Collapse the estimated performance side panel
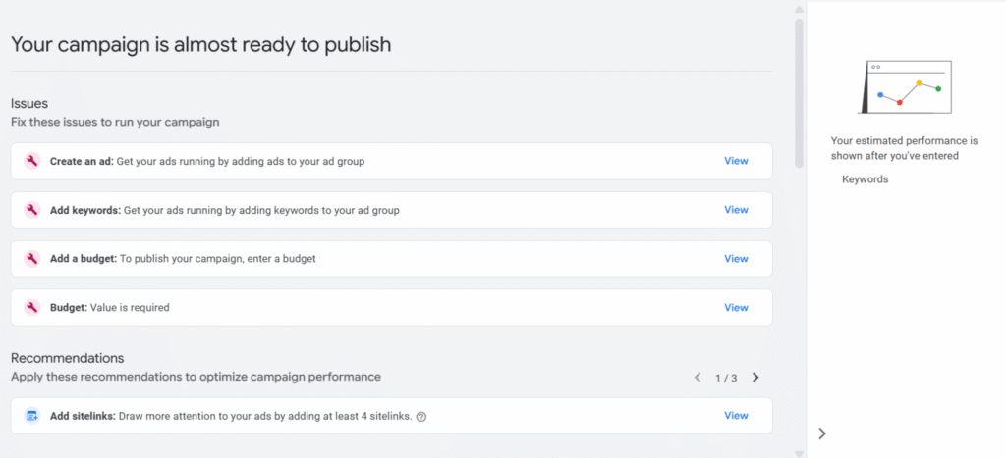 pos(822,433)
